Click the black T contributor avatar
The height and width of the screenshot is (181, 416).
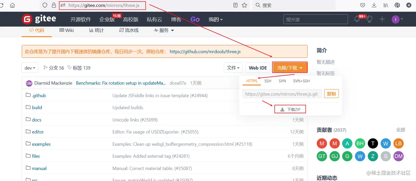373,143
